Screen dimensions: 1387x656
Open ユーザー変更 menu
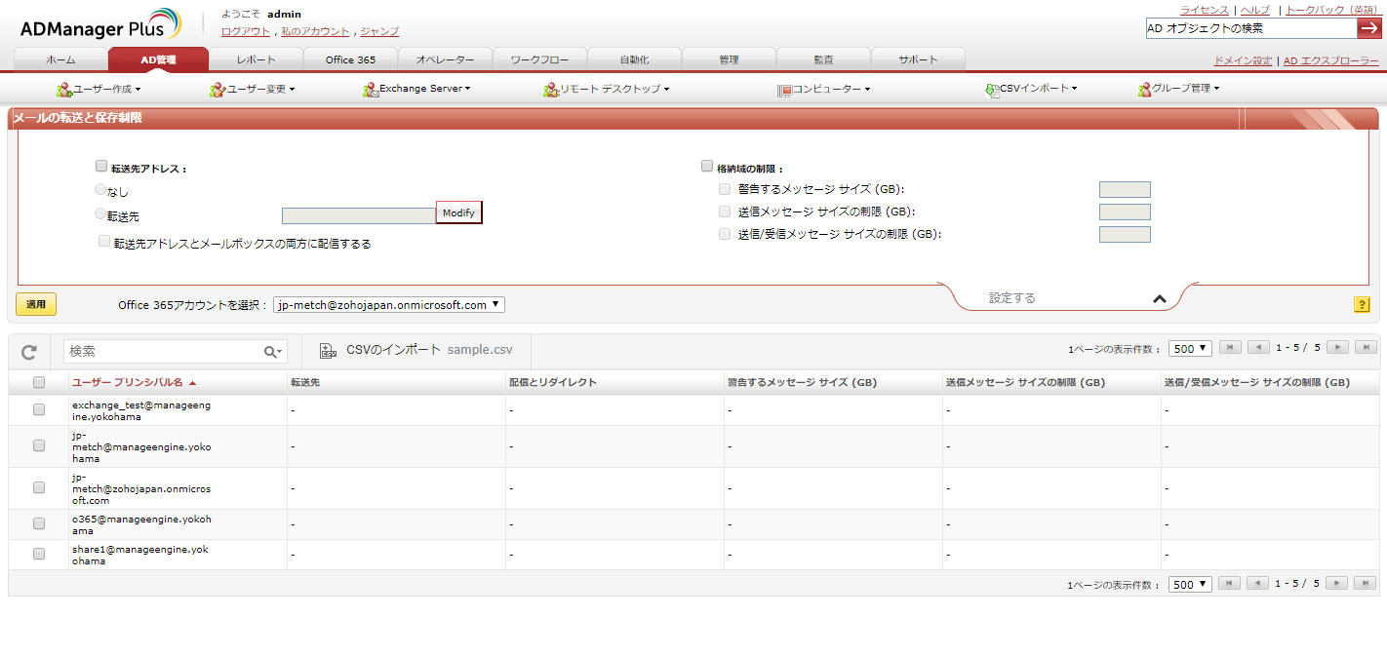click(252, 89)
